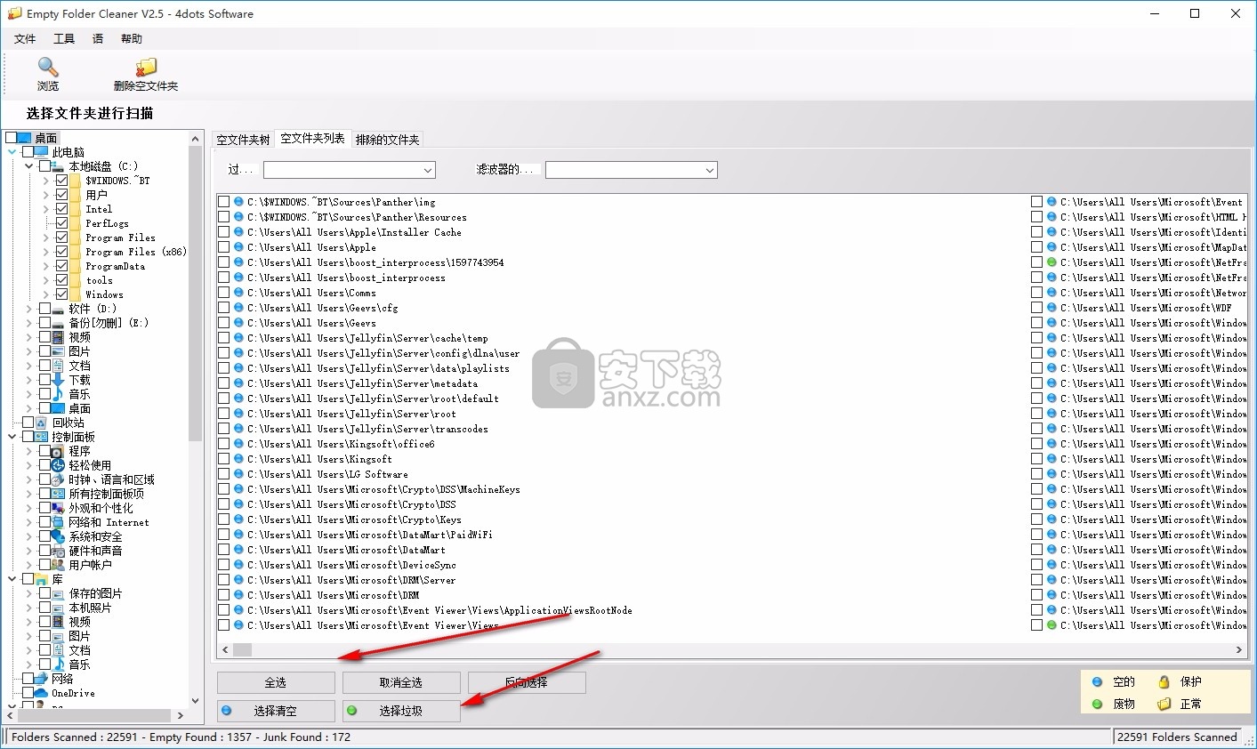Click the Music note icon under This PC

pos(59,394)
